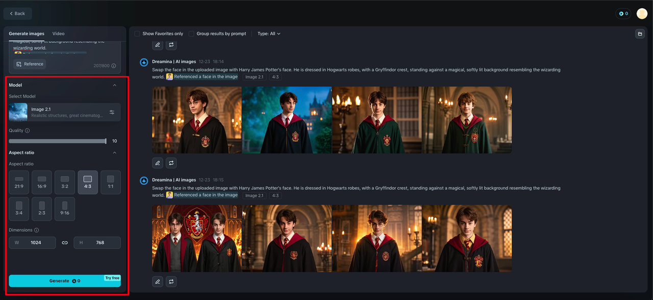The height and width of the screenshot is (300, 653).
Task: Click 'Referenced a face' tag in 18:15 entry
Action: (x=202, y=195)
